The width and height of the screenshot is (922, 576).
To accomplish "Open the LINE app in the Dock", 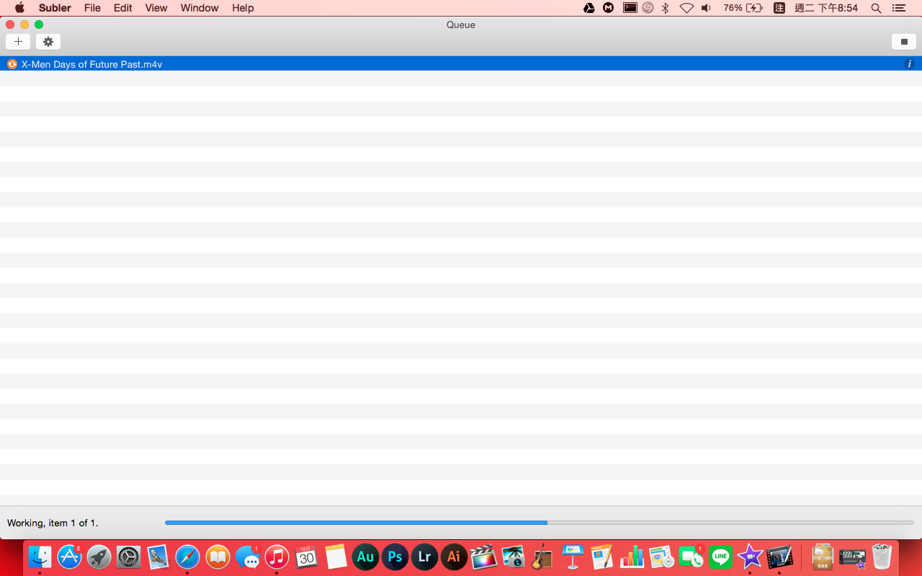I will pyautogui.click(x=720, y=557).
